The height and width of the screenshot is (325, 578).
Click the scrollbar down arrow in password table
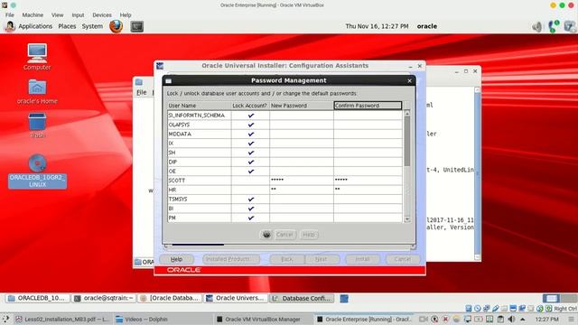coord(407,218)
